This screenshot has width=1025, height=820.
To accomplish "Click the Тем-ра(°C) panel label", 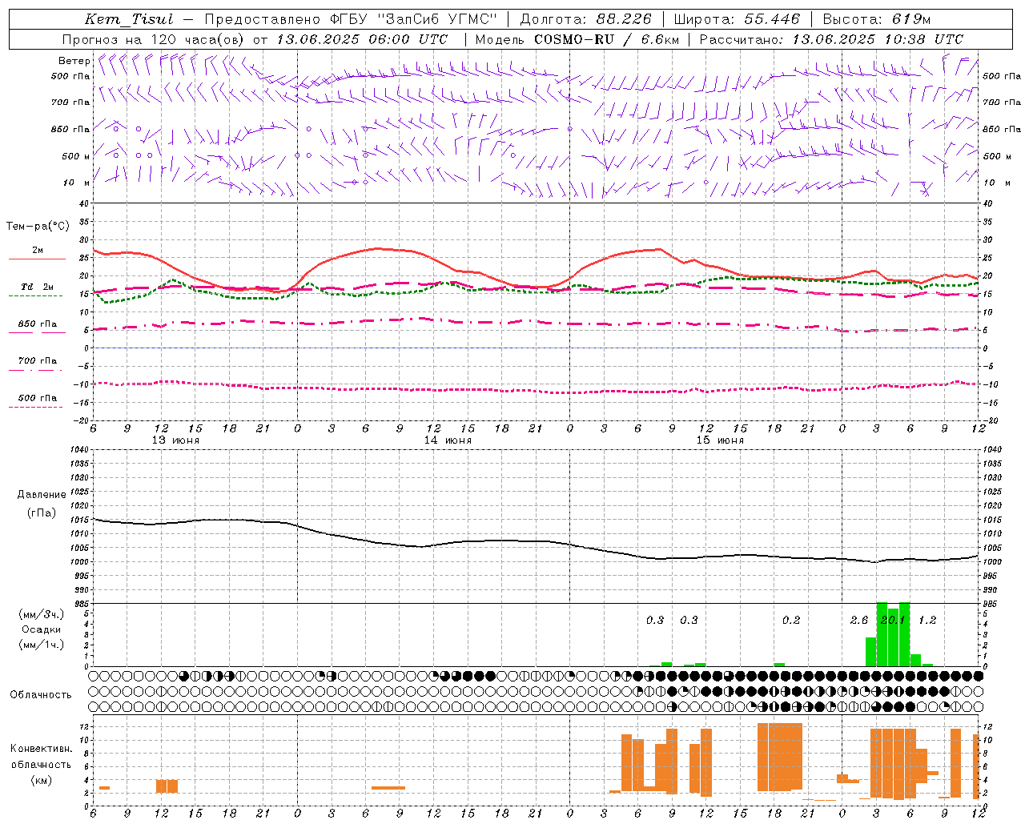I will coord(38,227).
